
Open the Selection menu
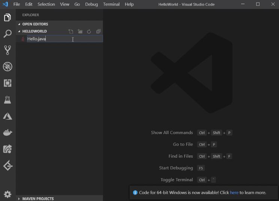click(x=46, y=4)
